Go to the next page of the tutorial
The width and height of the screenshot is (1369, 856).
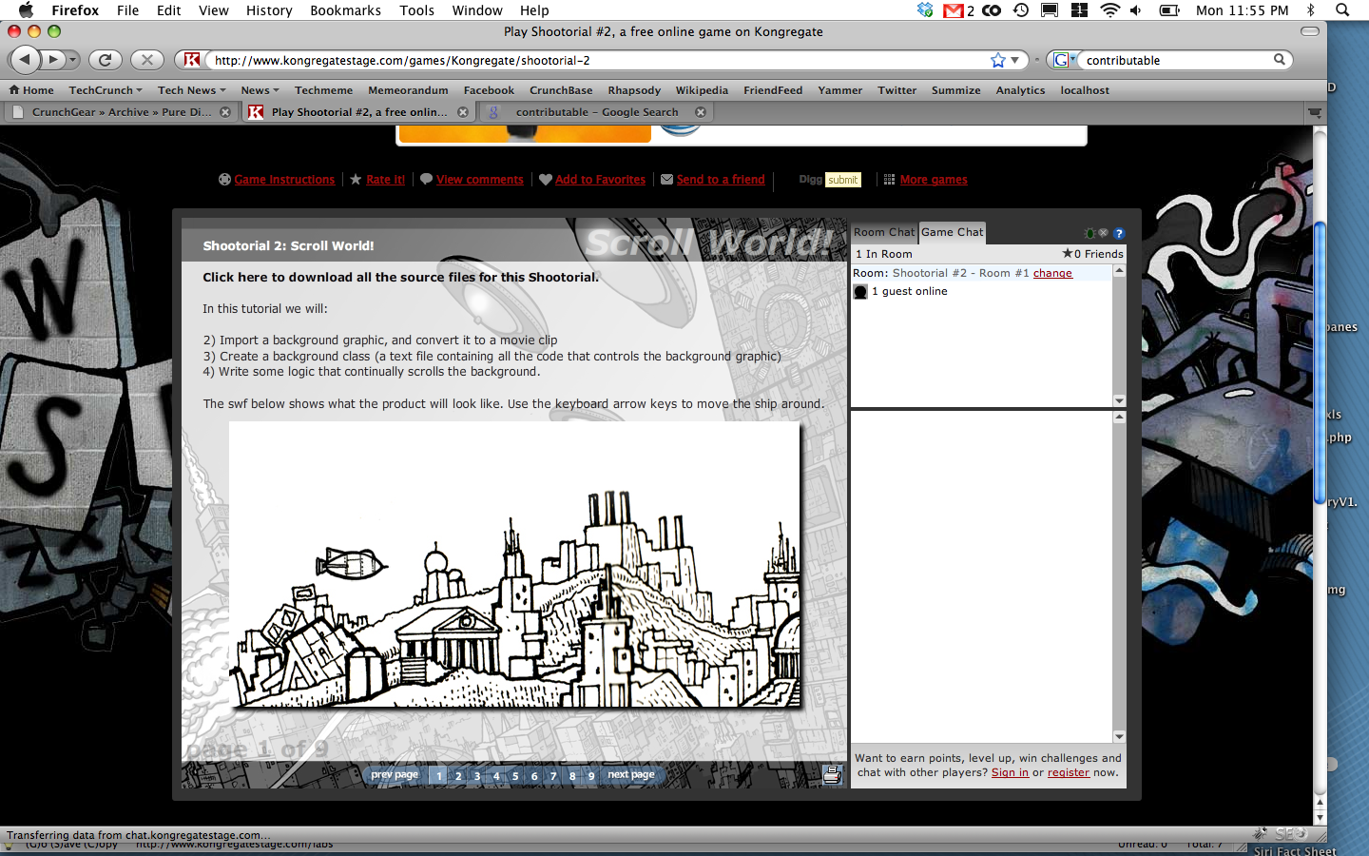(631, 775)
